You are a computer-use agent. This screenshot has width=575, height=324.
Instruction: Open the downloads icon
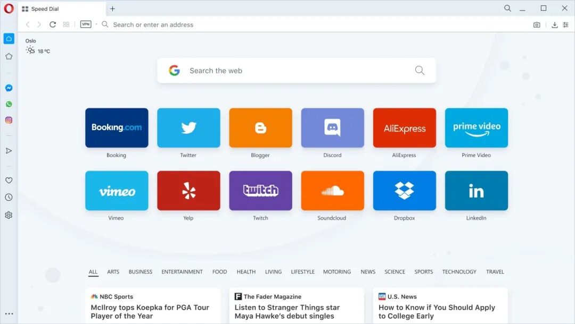point(554,25)
